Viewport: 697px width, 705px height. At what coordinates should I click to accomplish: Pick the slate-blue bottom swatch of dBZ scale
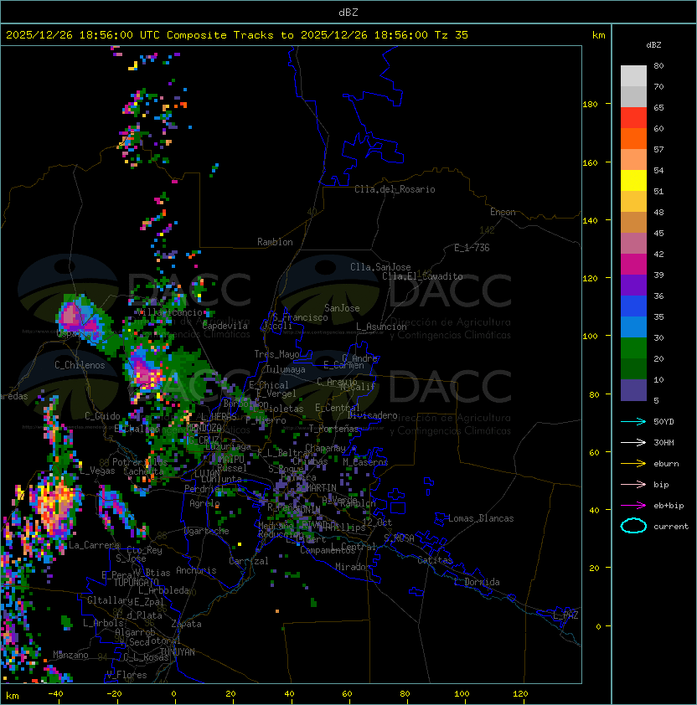coord(633,390)
